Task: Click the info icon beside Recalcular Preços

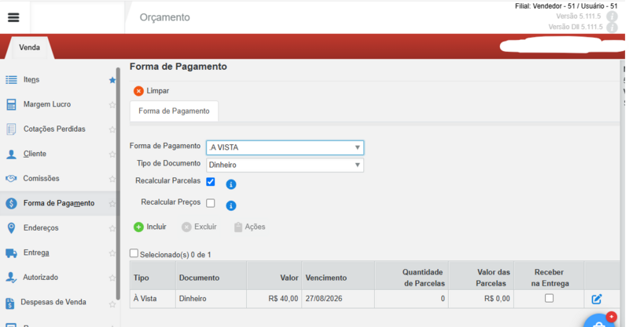Action: (x=231, y=205)
